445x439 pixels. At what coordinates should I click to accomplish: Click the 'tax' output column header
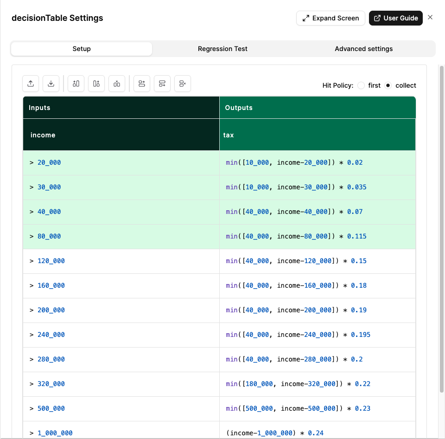coord(318,135)
